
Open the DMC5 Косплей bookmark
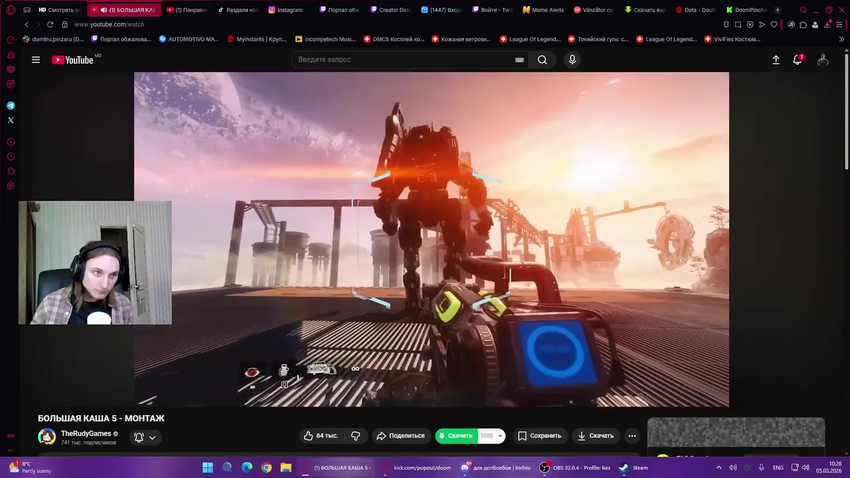(x=394, y=39)
